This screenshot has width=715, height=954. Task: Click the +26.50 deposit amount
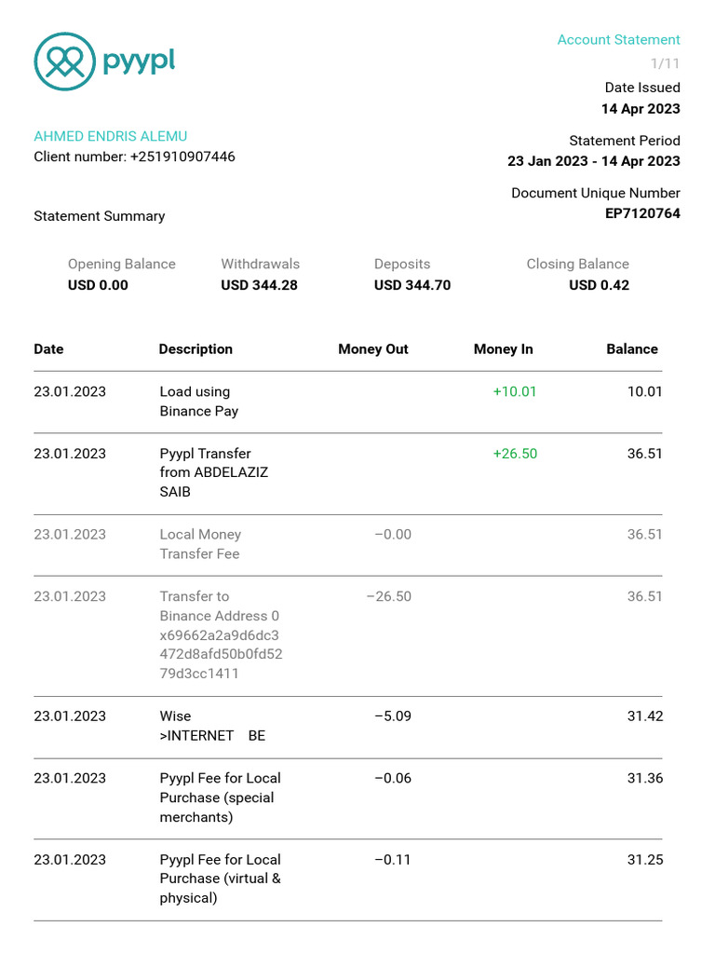(515, 454)
